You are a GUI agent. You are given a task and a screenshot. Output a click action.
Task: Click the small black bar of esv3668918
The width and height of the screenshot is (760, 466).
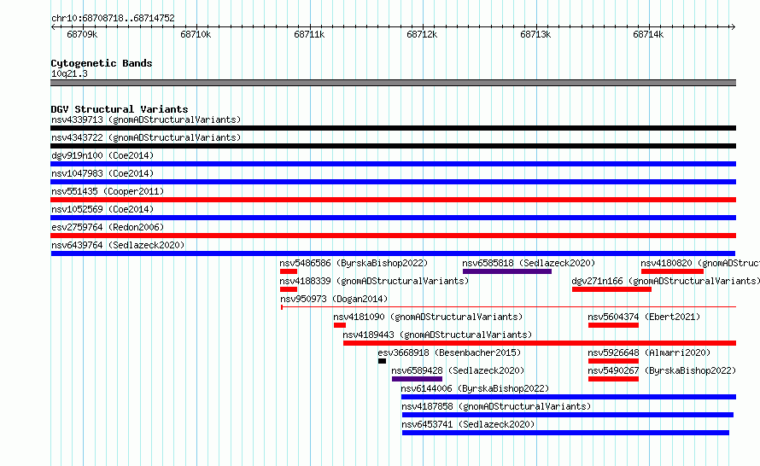[x=382, y=361]
